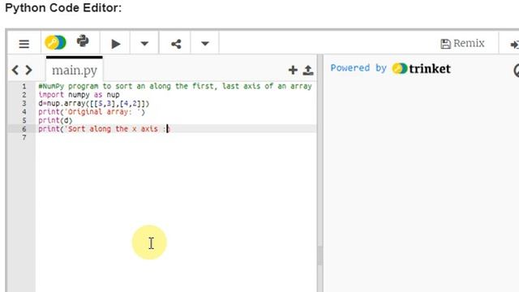Screen dimensions: 519x292
Task: Click the Trinket key logo icon
Action: 56,42
